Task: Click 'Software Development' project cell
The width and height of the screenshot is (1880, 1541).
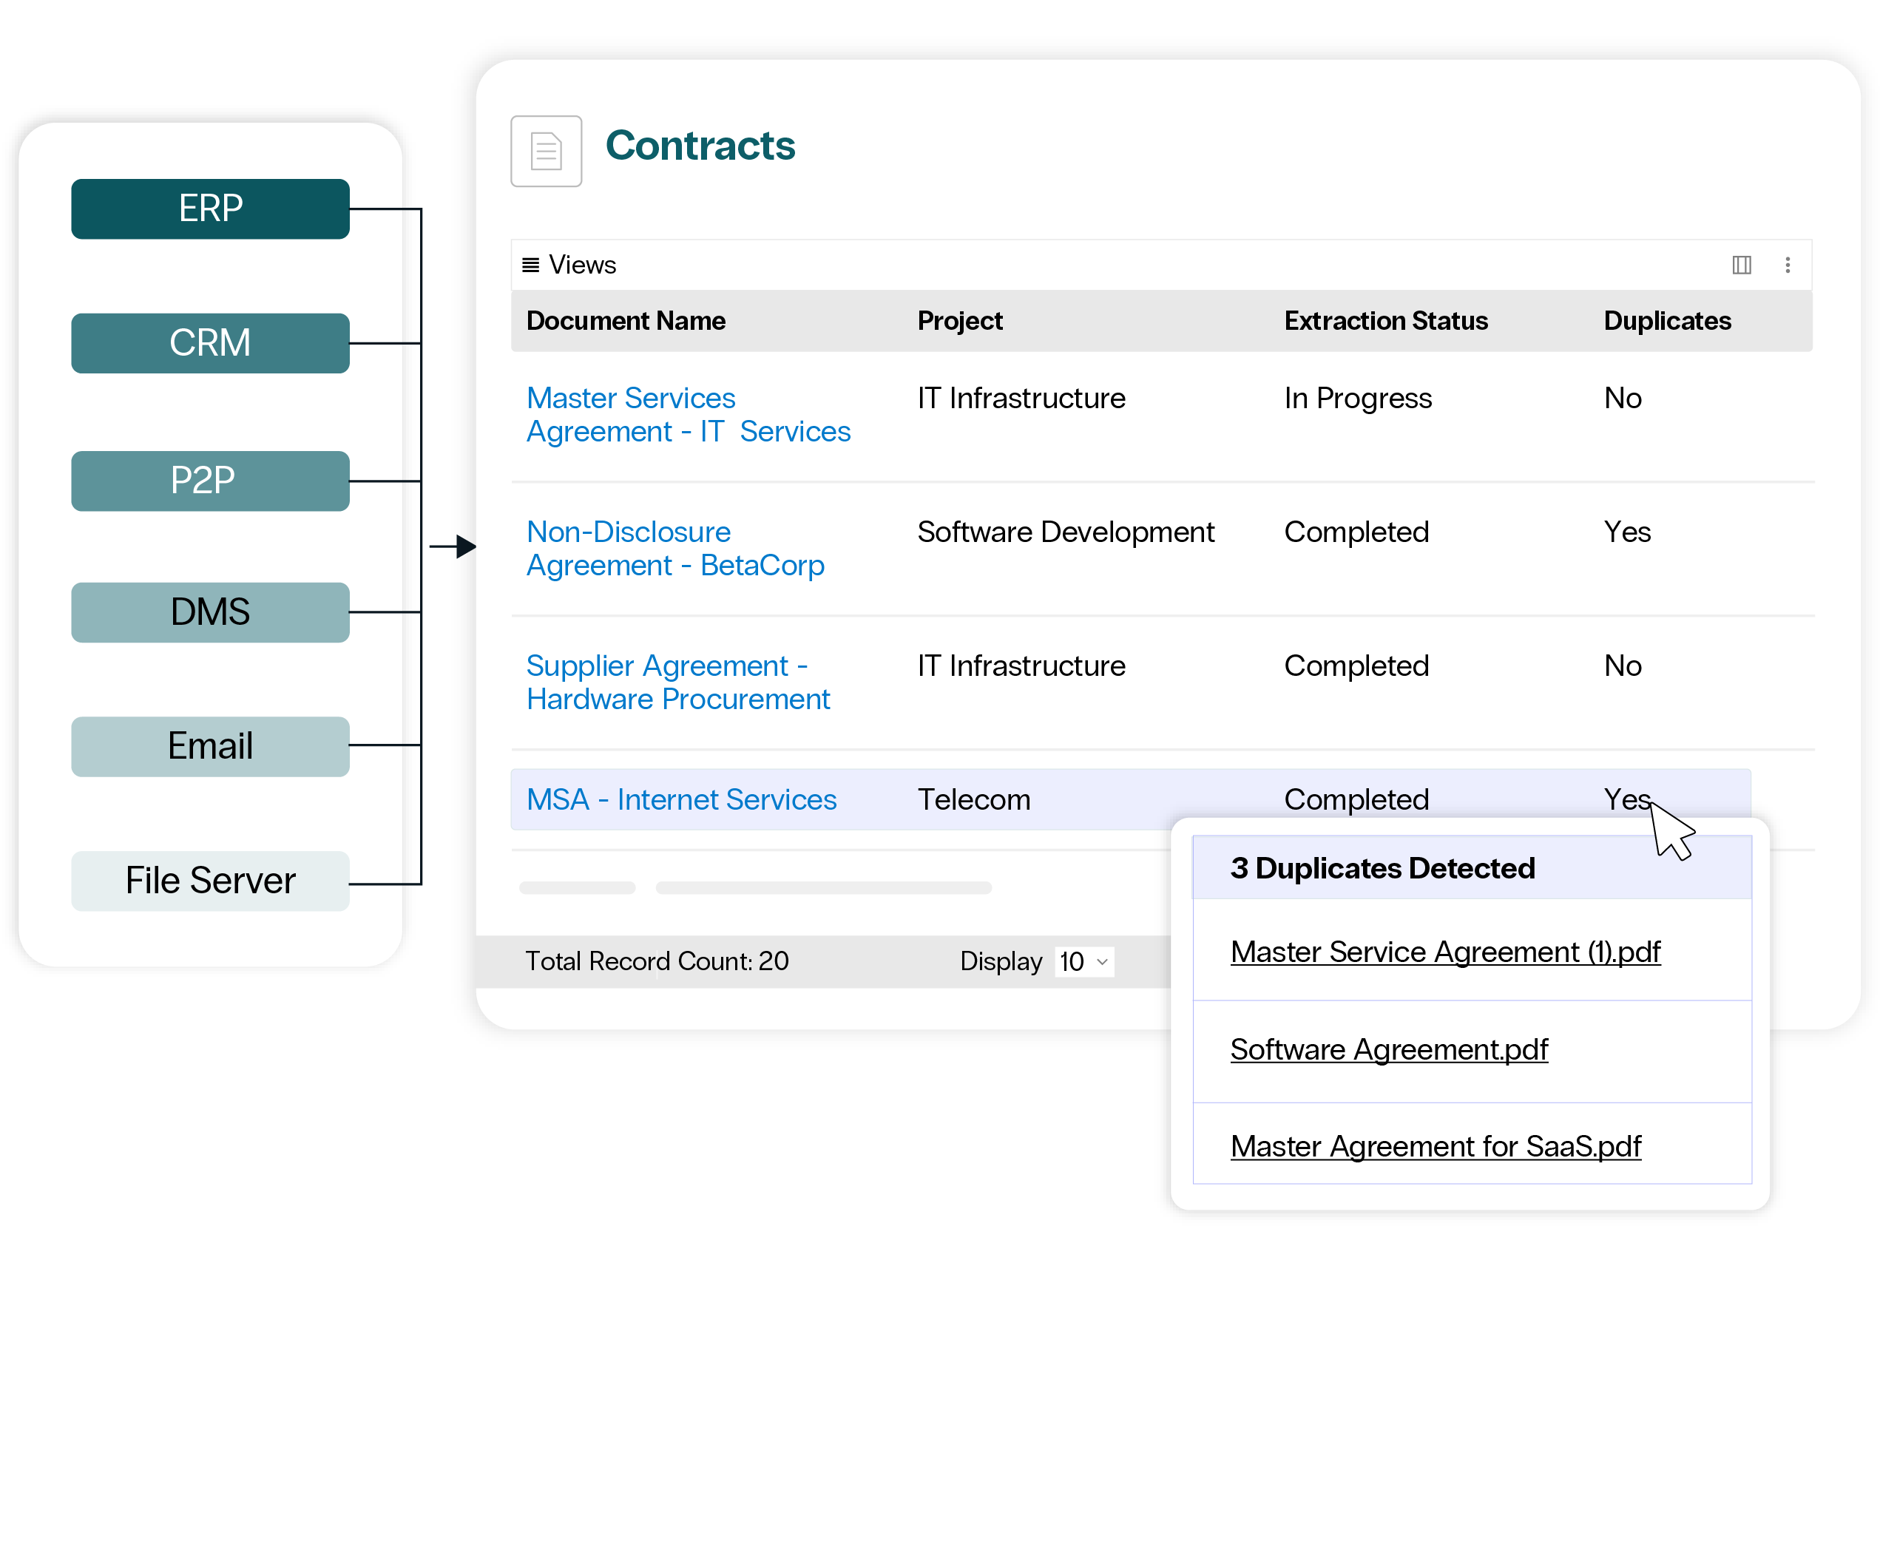Action: click(x=1065, y=532)
